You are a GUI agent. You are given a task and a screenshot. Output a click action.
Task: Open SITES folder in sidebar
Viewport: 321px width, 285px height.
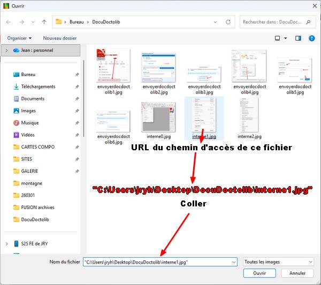pos(26,159)
